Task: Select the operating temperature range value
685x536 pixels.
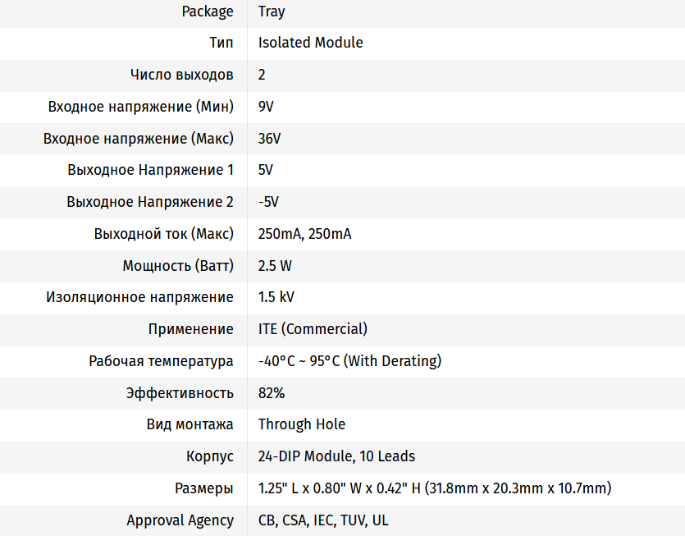Action: [x=349, y=361]
